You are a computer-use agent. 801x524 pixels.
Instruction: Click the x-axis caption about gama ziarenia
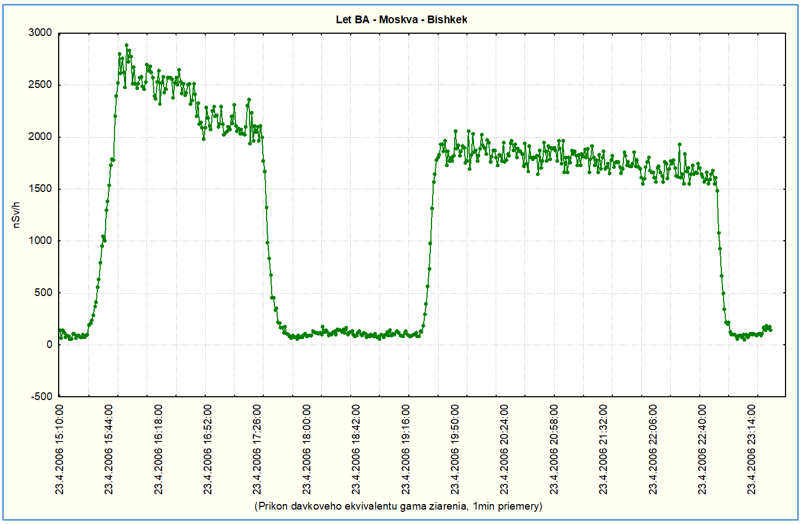[x=398, y=506]
